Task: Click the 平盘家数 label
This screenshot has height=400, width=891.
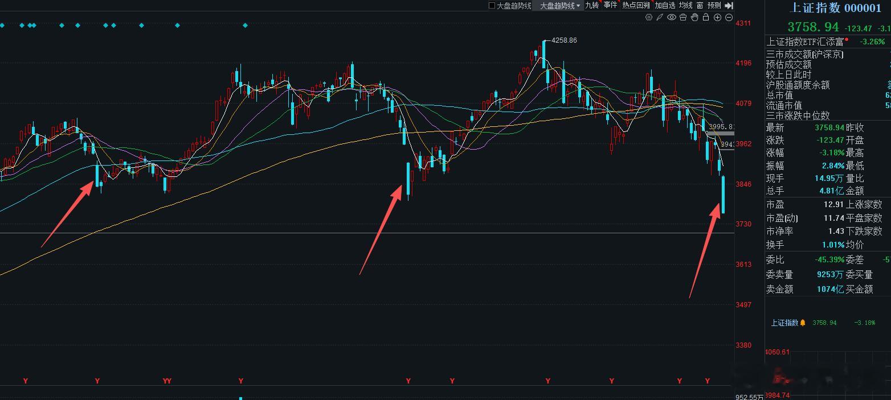Action: 864,218
